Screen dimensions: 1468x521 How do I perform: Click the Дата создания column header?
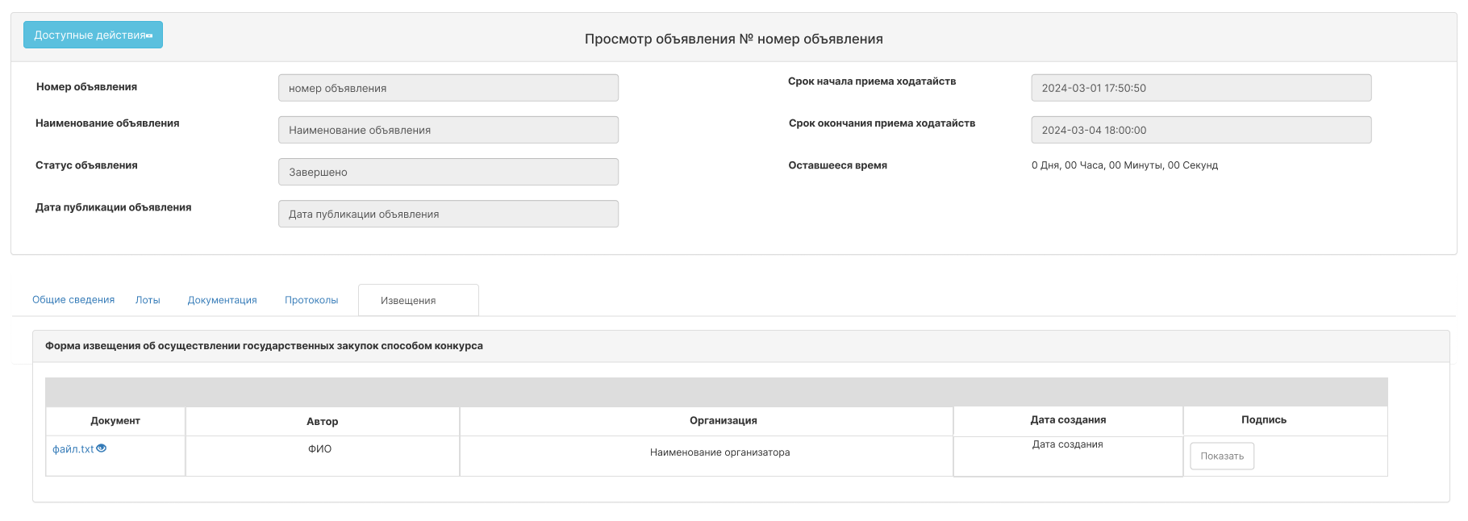click(x=1068, y=420)
